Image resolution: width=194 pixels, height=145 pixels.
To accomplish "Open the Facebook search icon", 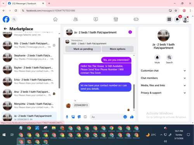I will pyautogui.click(x=14, y=19).
